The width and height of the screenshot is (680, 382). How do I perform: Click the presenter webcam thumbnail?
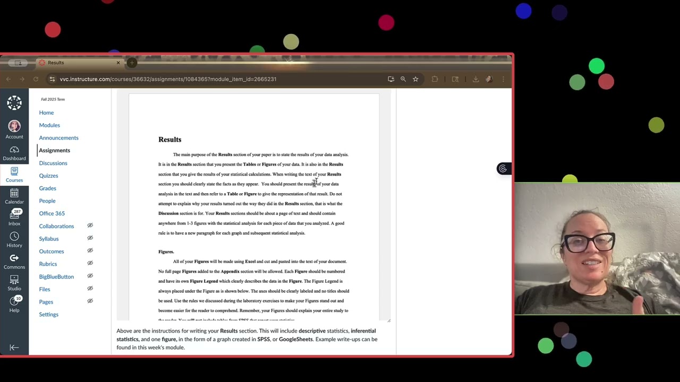[x=597, y=249]
